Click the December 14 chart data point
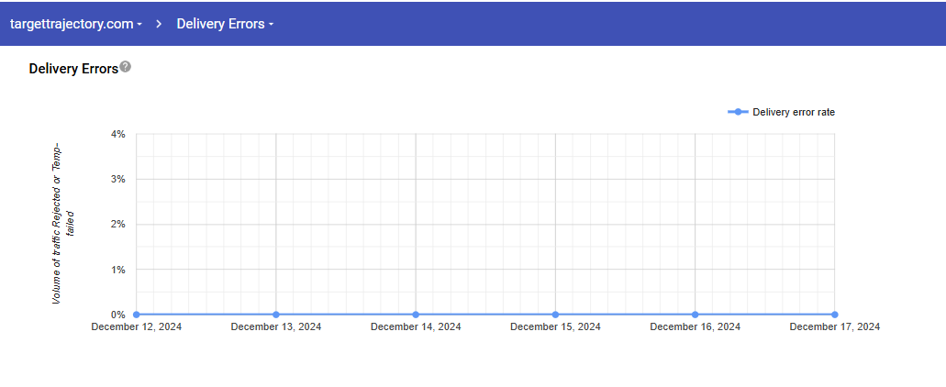Image resolution: width=946 pixels, height=387 pixels. (416, 315)
